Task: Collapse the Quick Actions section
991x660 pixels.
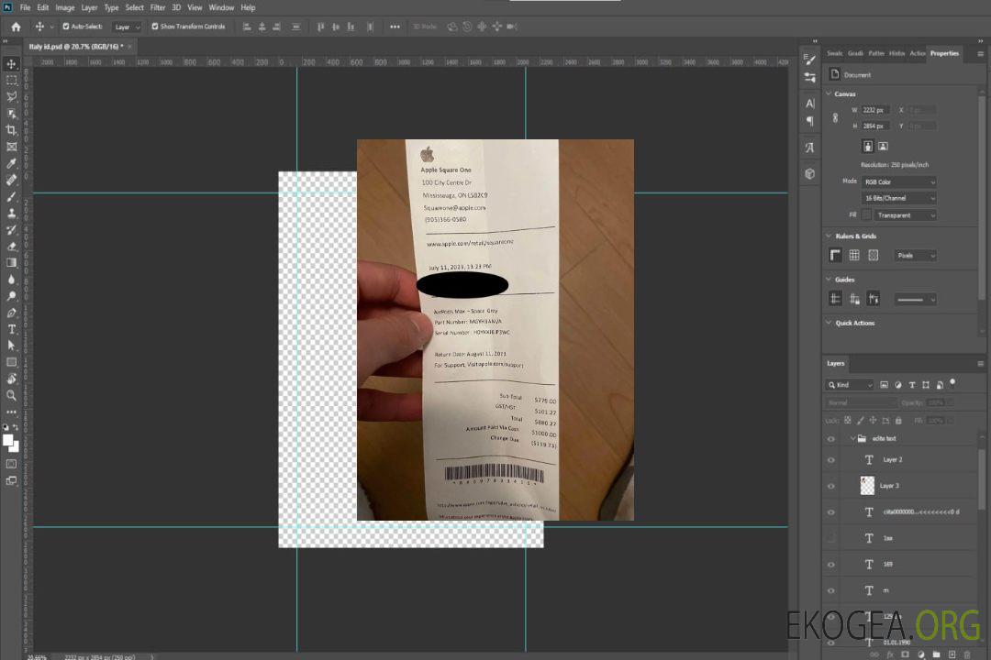Action: coord(830,323)
